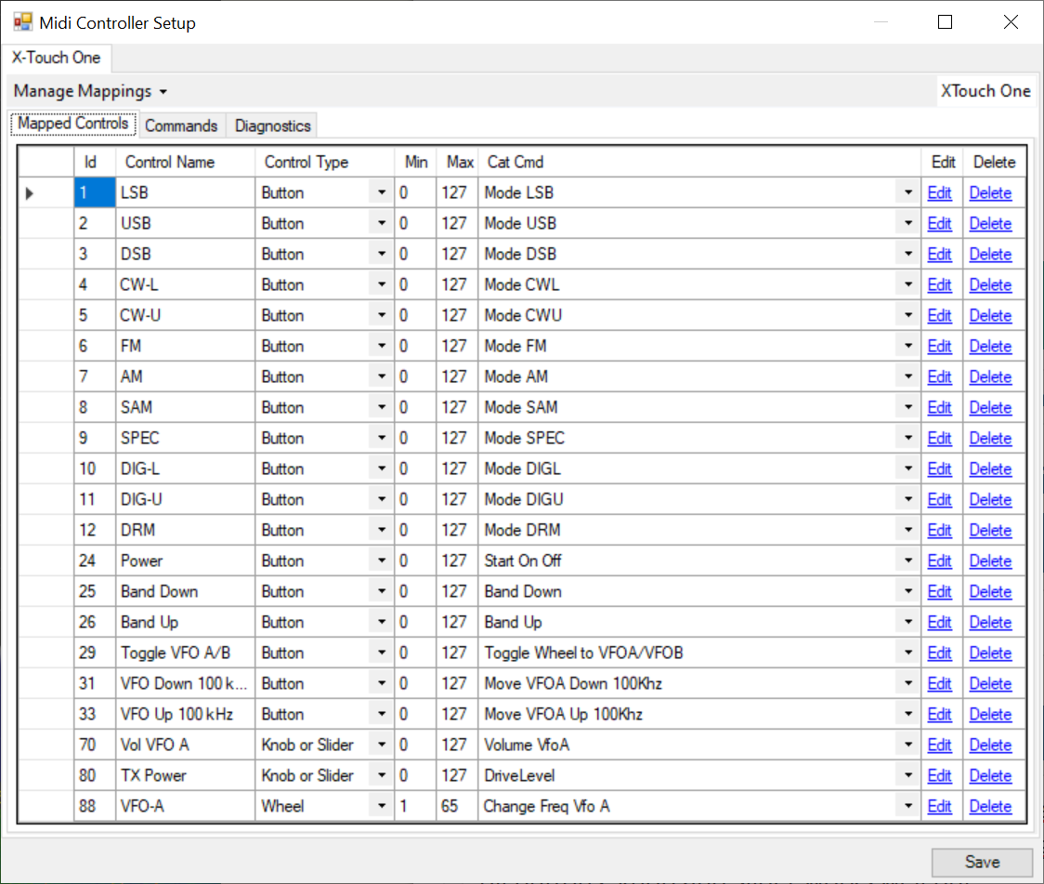The image size is (1044, 884).
Task: Click the 'Toggle VFO A/B' control name cell
Action: [x=185, y=653]
